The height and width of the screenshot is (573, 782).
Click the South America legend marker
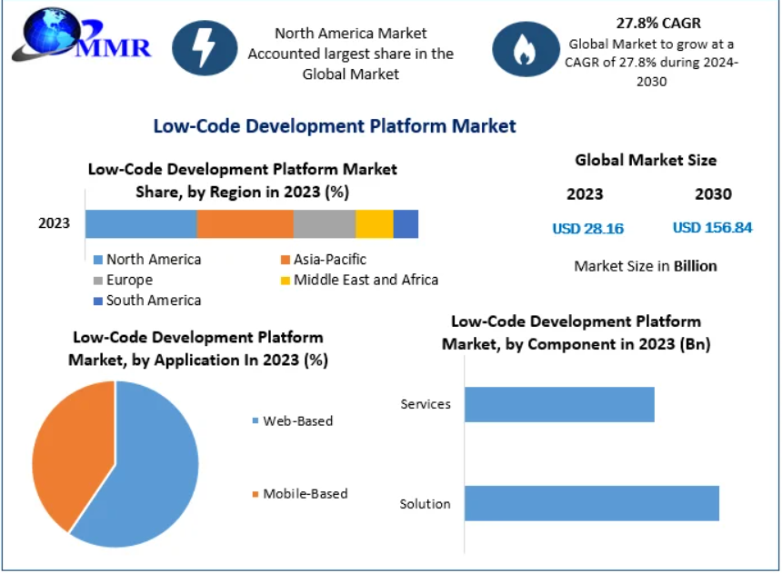(x=98, y=301)
